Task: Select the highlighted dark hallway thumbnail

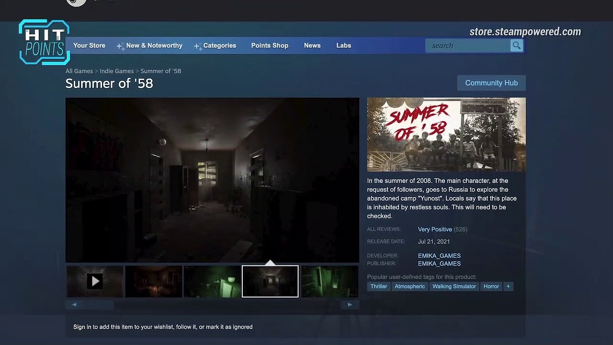Action: 270,281
